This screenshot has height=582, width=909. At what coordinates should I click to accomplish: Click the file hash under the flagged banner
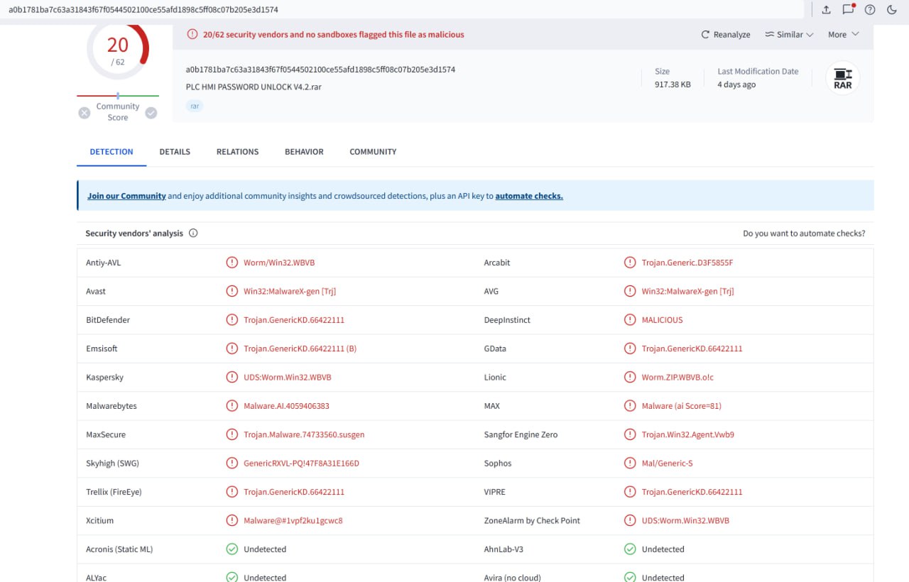pyautogui.click(x=320, y=70)
